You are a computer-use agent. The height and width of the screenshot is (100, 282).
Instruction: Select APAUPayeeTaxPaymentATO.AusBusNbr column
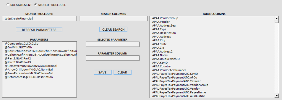(212, 96)
